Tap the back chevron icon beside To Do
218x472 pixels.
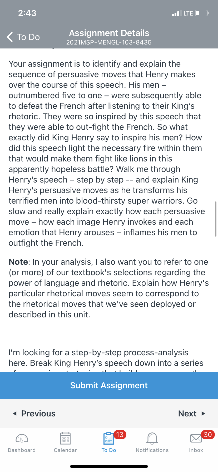10,37
